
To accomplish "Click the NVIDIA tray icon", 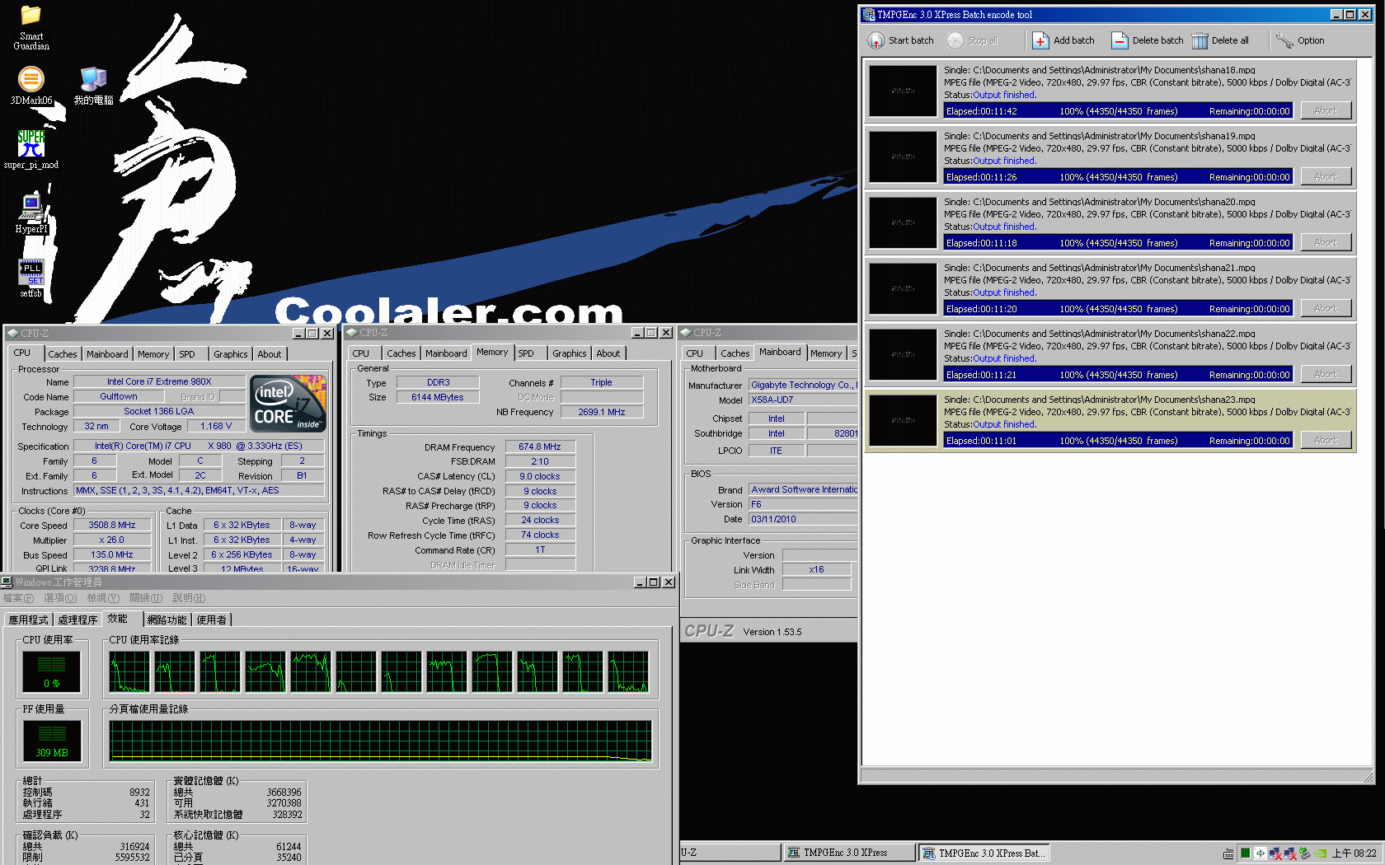I will point(1320,853).
